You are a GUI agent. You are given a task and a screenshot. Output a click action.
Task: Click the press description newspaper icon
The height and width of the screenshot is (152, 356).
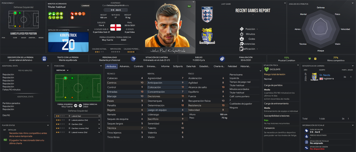click(x=44, y=59)
